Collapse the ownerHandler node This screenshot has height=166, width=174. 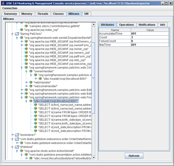click(26, 72)
